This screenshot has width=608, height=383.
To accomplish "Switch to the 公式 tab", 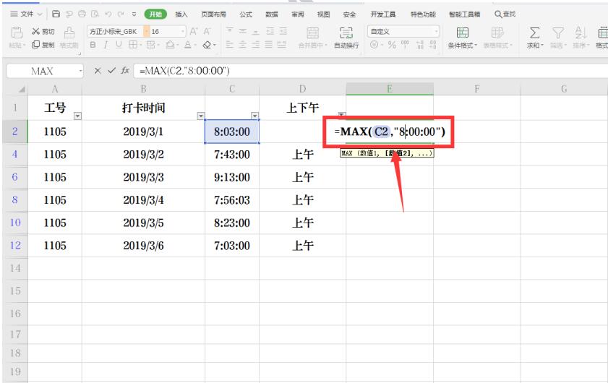I will [x=246, y=14].
